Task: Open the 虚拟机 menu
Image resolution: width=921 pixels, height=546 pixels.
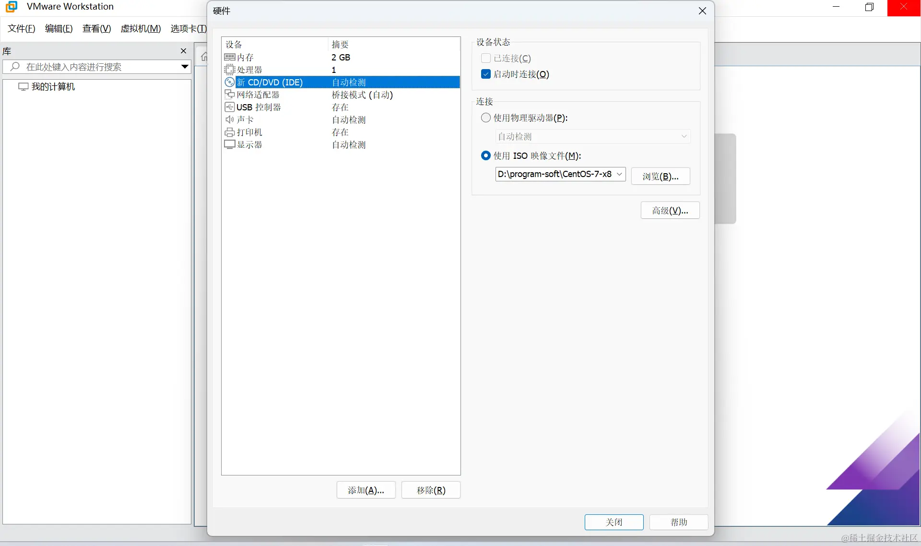Action: tap(141, 29)
